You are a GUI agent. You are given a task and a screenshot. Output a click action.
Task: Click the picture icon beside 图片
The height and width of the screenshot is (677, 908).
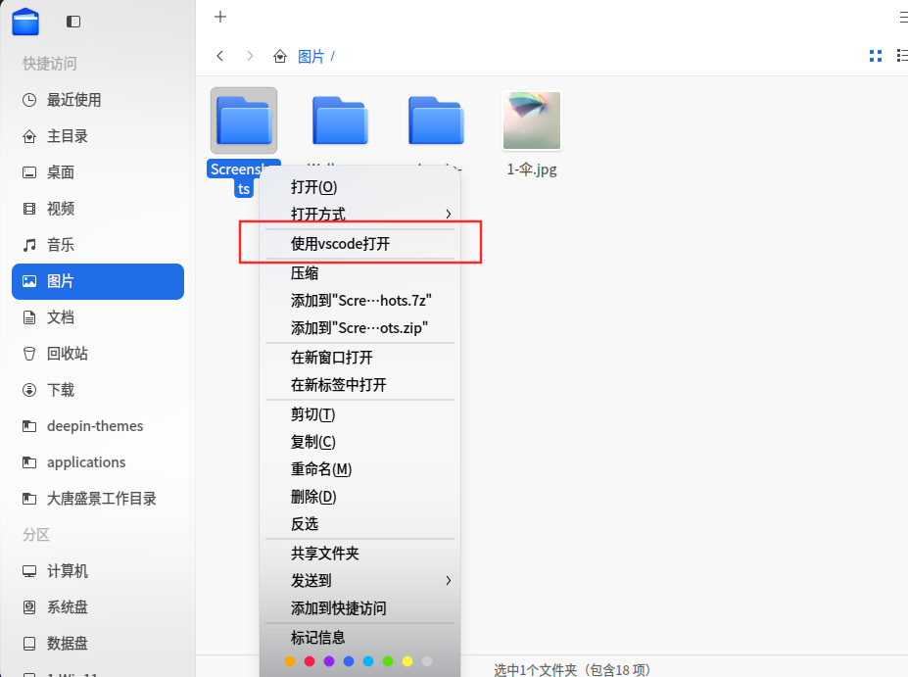point(29,281)
